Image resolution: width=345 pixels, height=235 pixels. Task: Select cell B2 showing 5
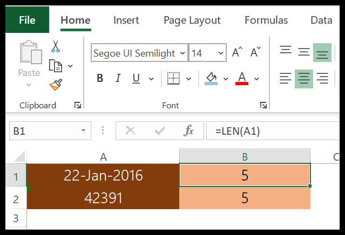245,198
